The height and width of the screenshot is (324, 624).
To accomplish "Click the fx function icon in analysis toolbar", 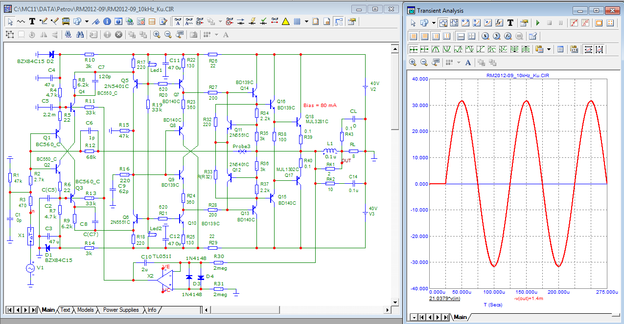I will [499, 23].
